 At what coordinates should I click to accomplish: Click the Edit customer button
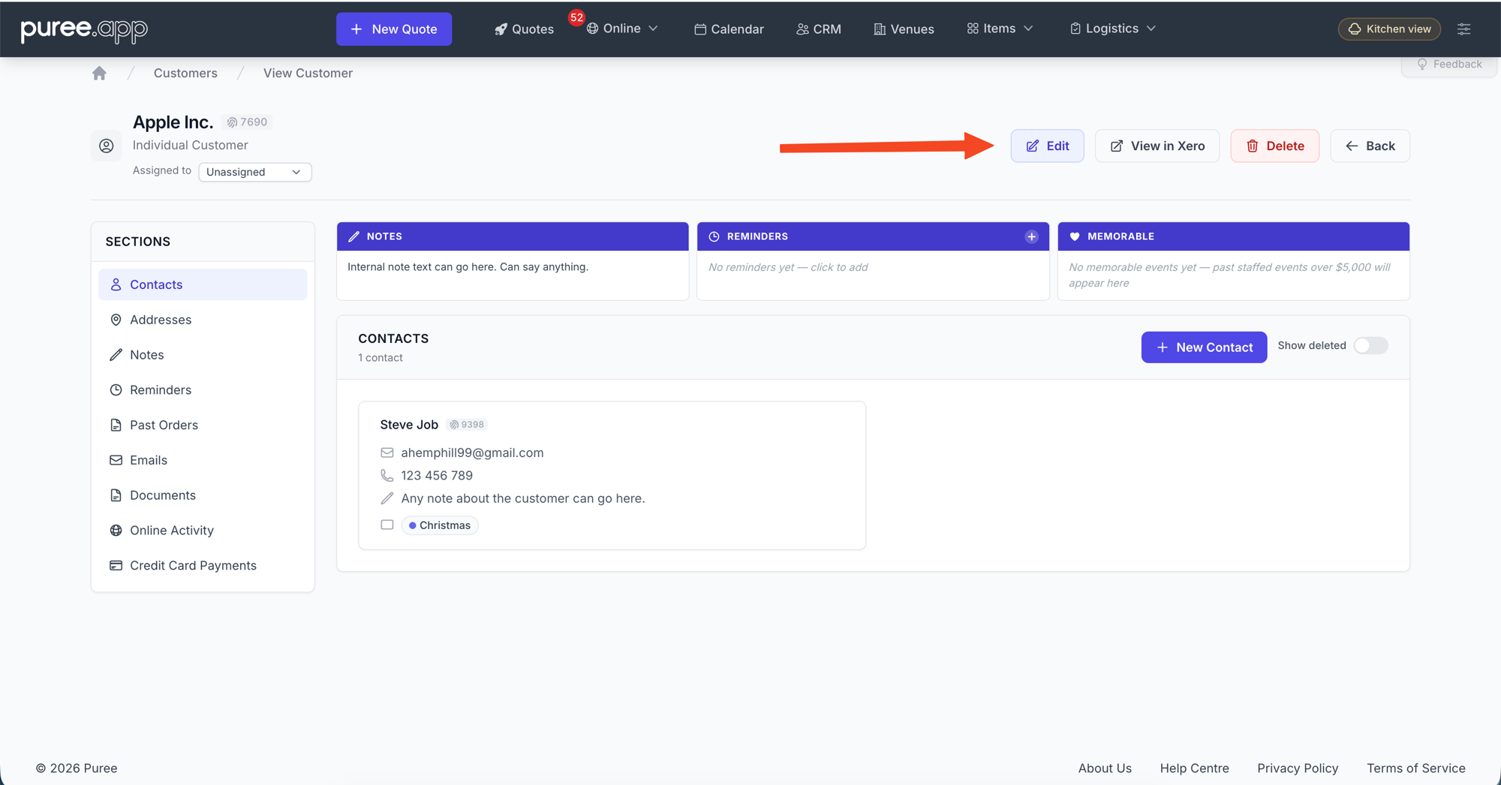click(1047, 146)
